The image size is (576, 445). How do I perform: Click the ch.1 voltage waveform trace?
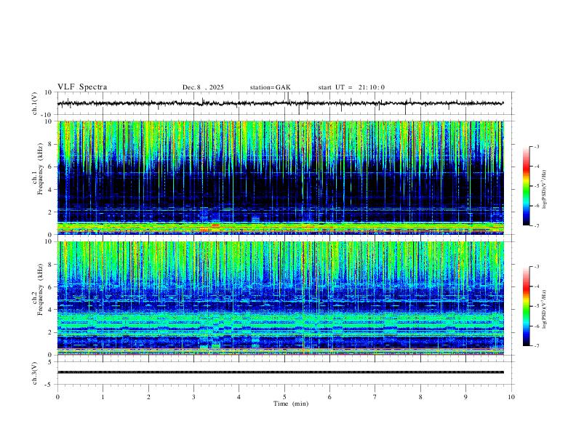(280, 103)
